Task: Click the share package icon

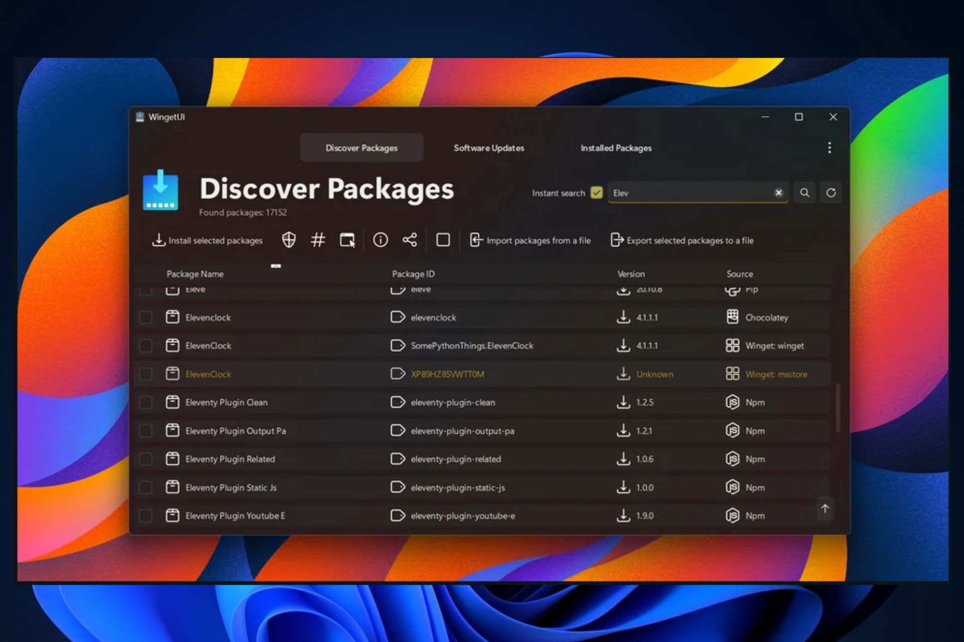Action: [410, 240]
